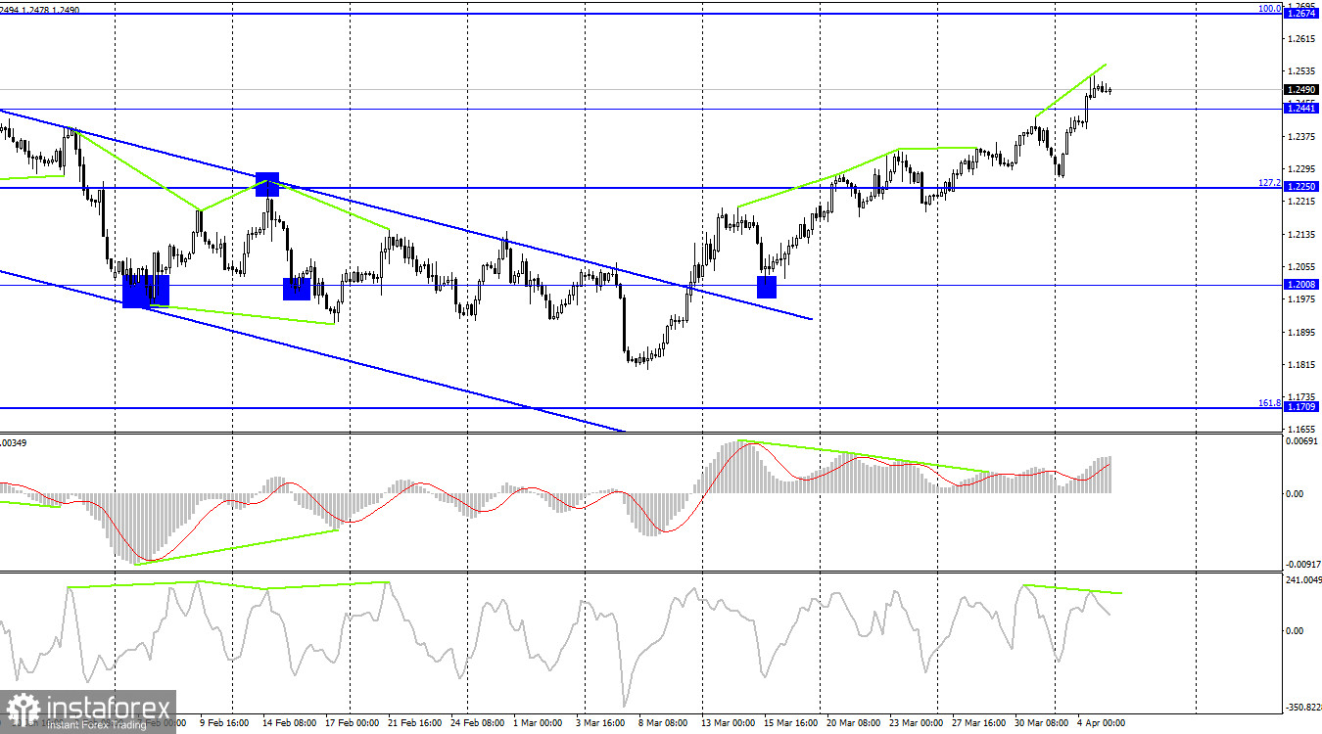Click the 161.8 Fibonacci level label
Screen dimensions: 1322x734
(1269, 402)
